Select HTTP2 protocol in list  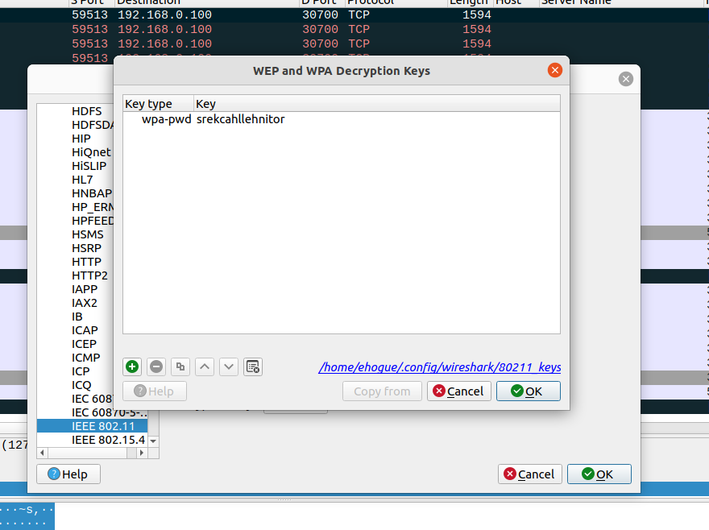pyautogui.click(x=90, y=275)
